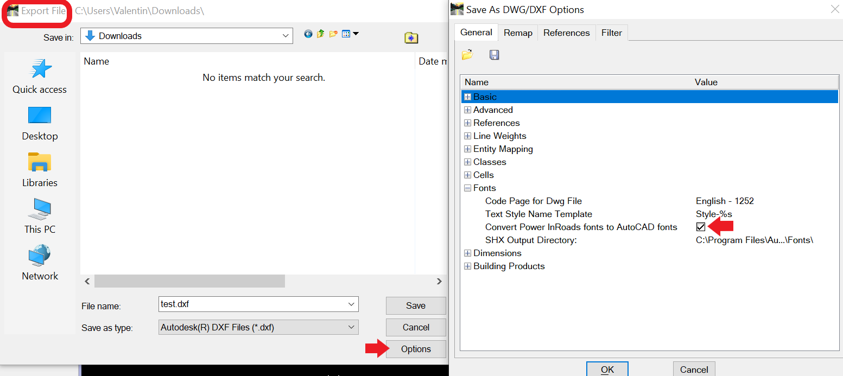
Task: Save current DWG/DXF option settings
Action: (x=494, y=55)
